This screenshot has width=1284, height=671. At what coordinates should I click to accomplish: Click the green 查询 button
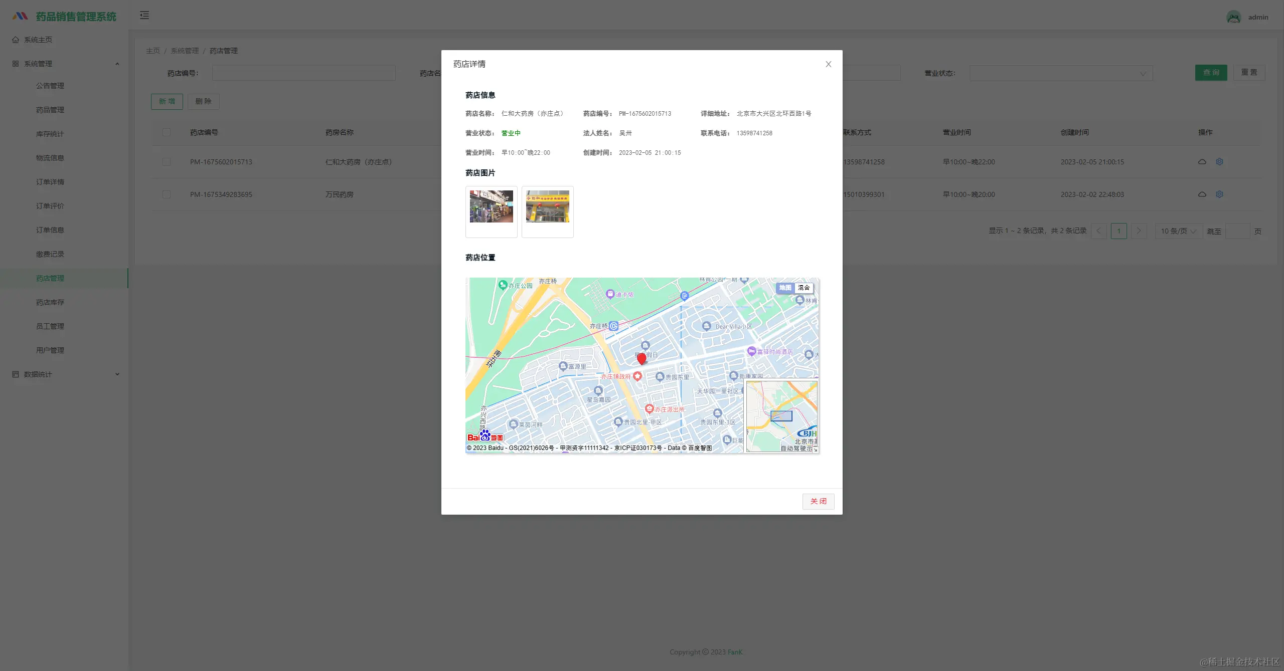[x=1211, y=73]
